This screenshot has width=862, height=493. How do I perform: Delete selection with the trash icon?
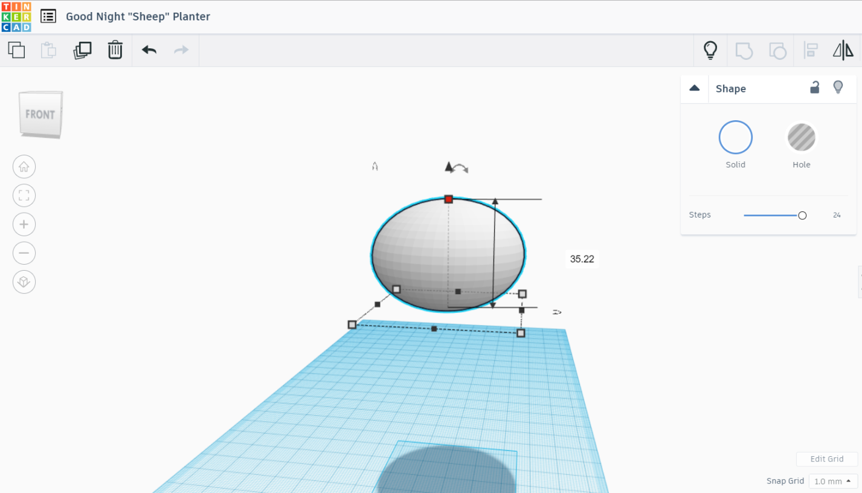tap(115, 50)
